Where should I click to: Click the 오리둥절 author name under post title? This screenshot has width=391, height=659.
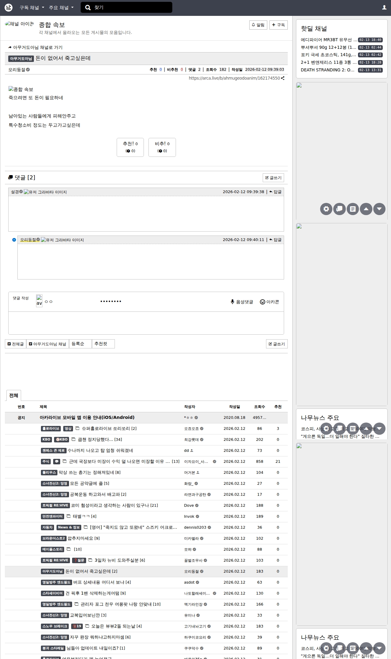tap(17, 70)
